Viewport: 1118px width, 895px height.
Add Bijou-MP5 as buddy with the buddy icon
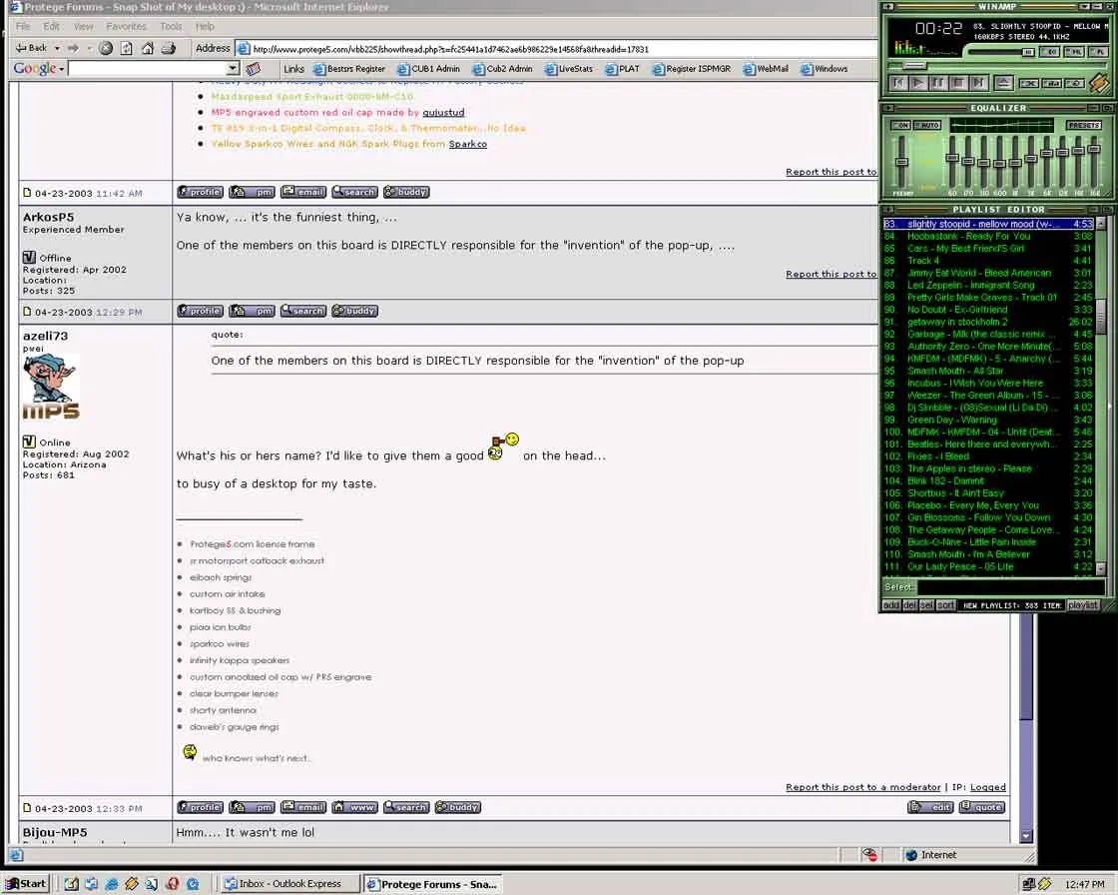[457, 807]
